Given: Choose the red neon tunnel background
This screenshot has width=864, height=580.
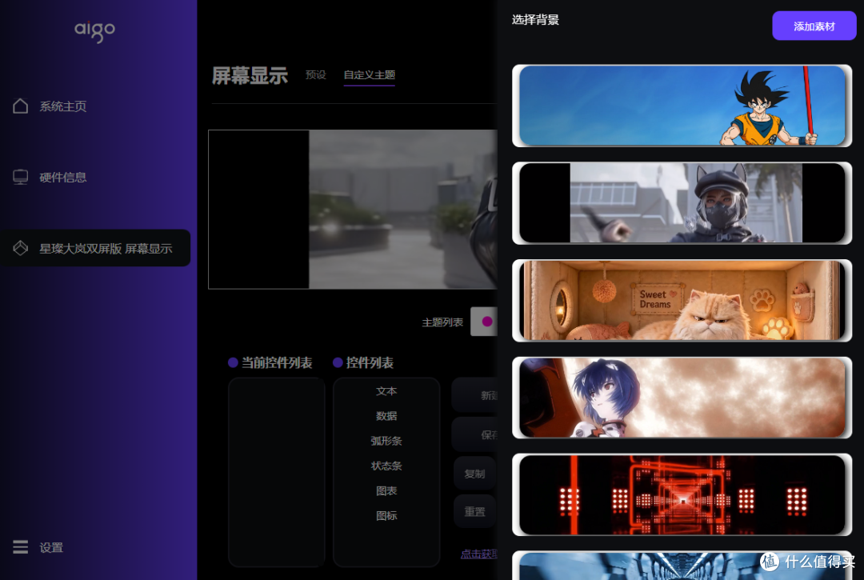Looking at the screenshot, I should [682, 494].
